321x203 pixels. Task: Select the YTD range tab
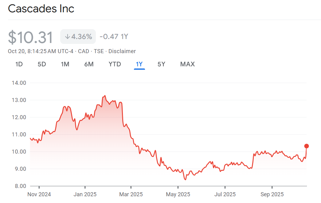(115, 64)
